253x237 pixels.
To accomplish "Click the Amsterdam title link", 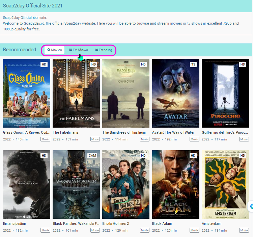I will (x=212, y=223).
